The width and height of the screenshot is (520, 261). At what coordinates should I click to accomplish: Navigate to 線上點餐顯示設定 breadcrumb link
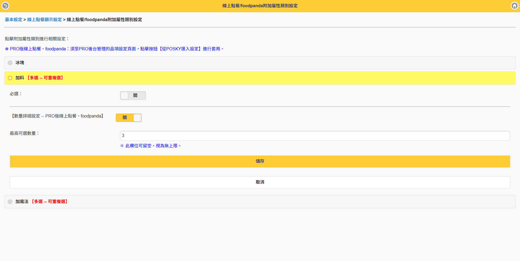44,19
